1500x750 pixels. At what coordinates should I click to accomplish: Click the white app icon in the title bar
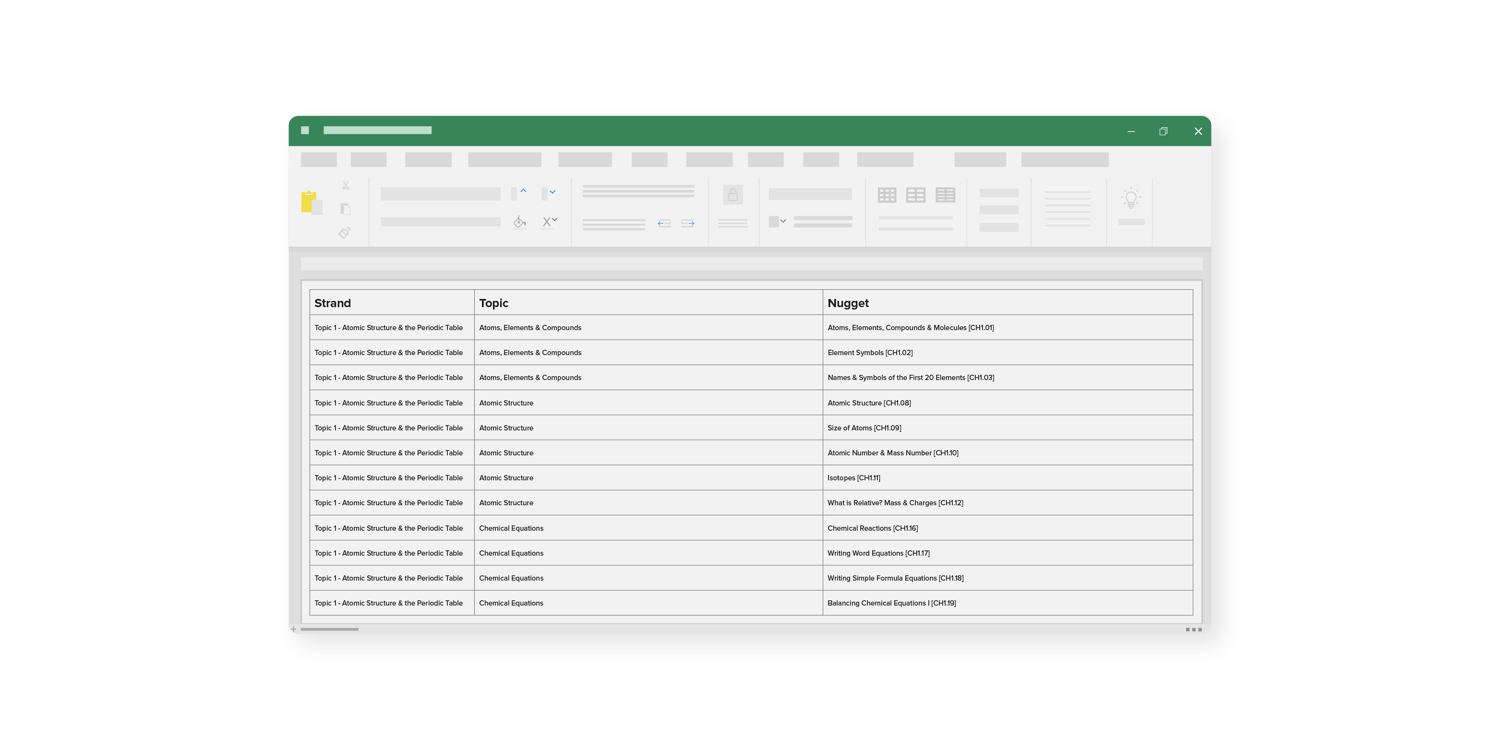coord(304,131)
